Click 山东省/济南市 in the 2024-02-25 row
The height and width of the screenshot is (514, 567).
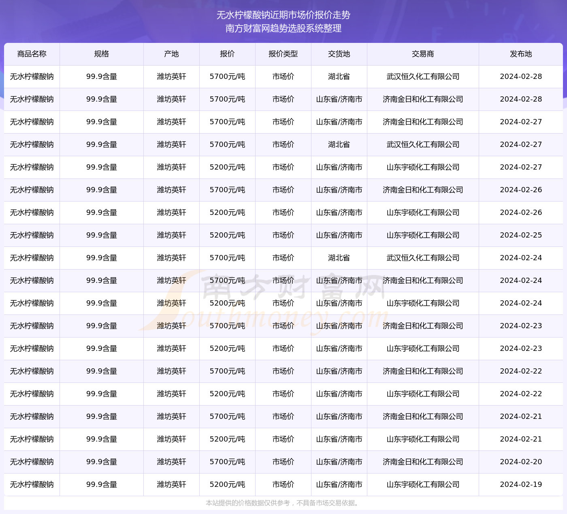click(x=339, y=235)
